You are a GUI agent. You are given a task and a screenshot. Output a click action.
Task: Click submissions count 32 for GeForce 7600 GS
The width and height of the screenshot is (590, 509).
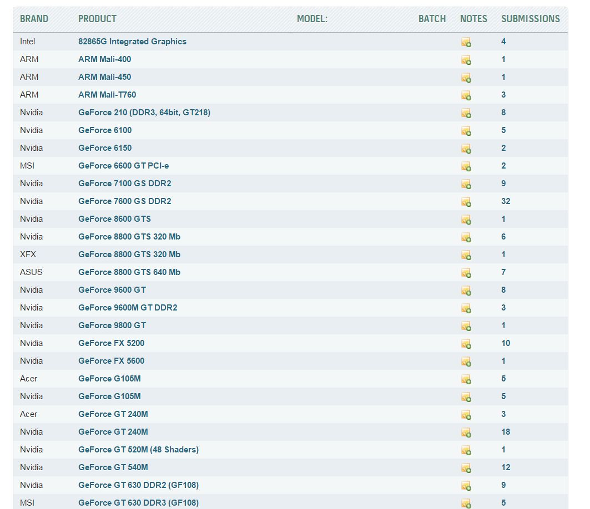[x=506, y=201]
